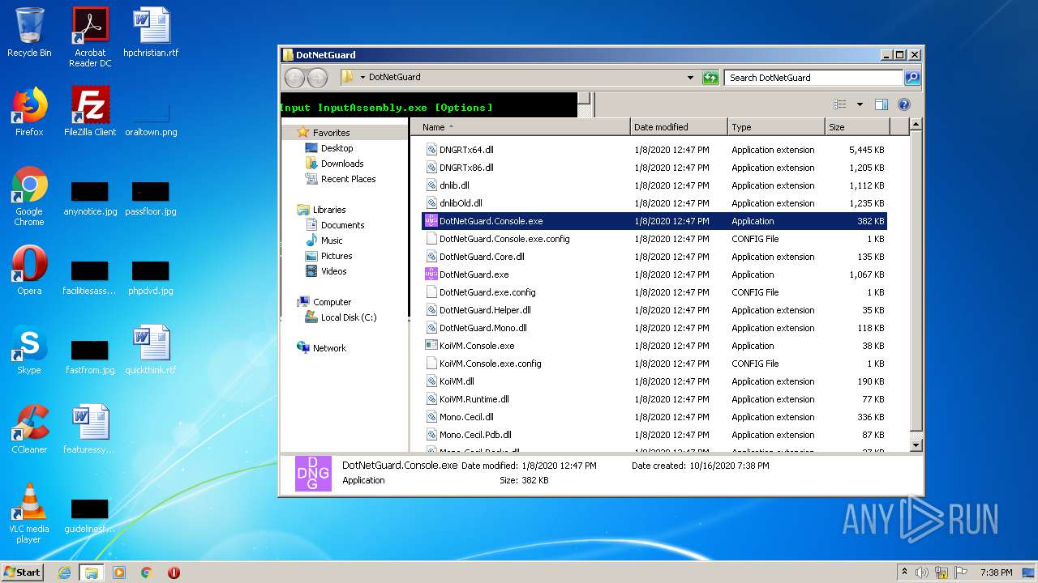Click the search magnifier icon
The width and height of the screenshot is (1038, 583).
912,78
